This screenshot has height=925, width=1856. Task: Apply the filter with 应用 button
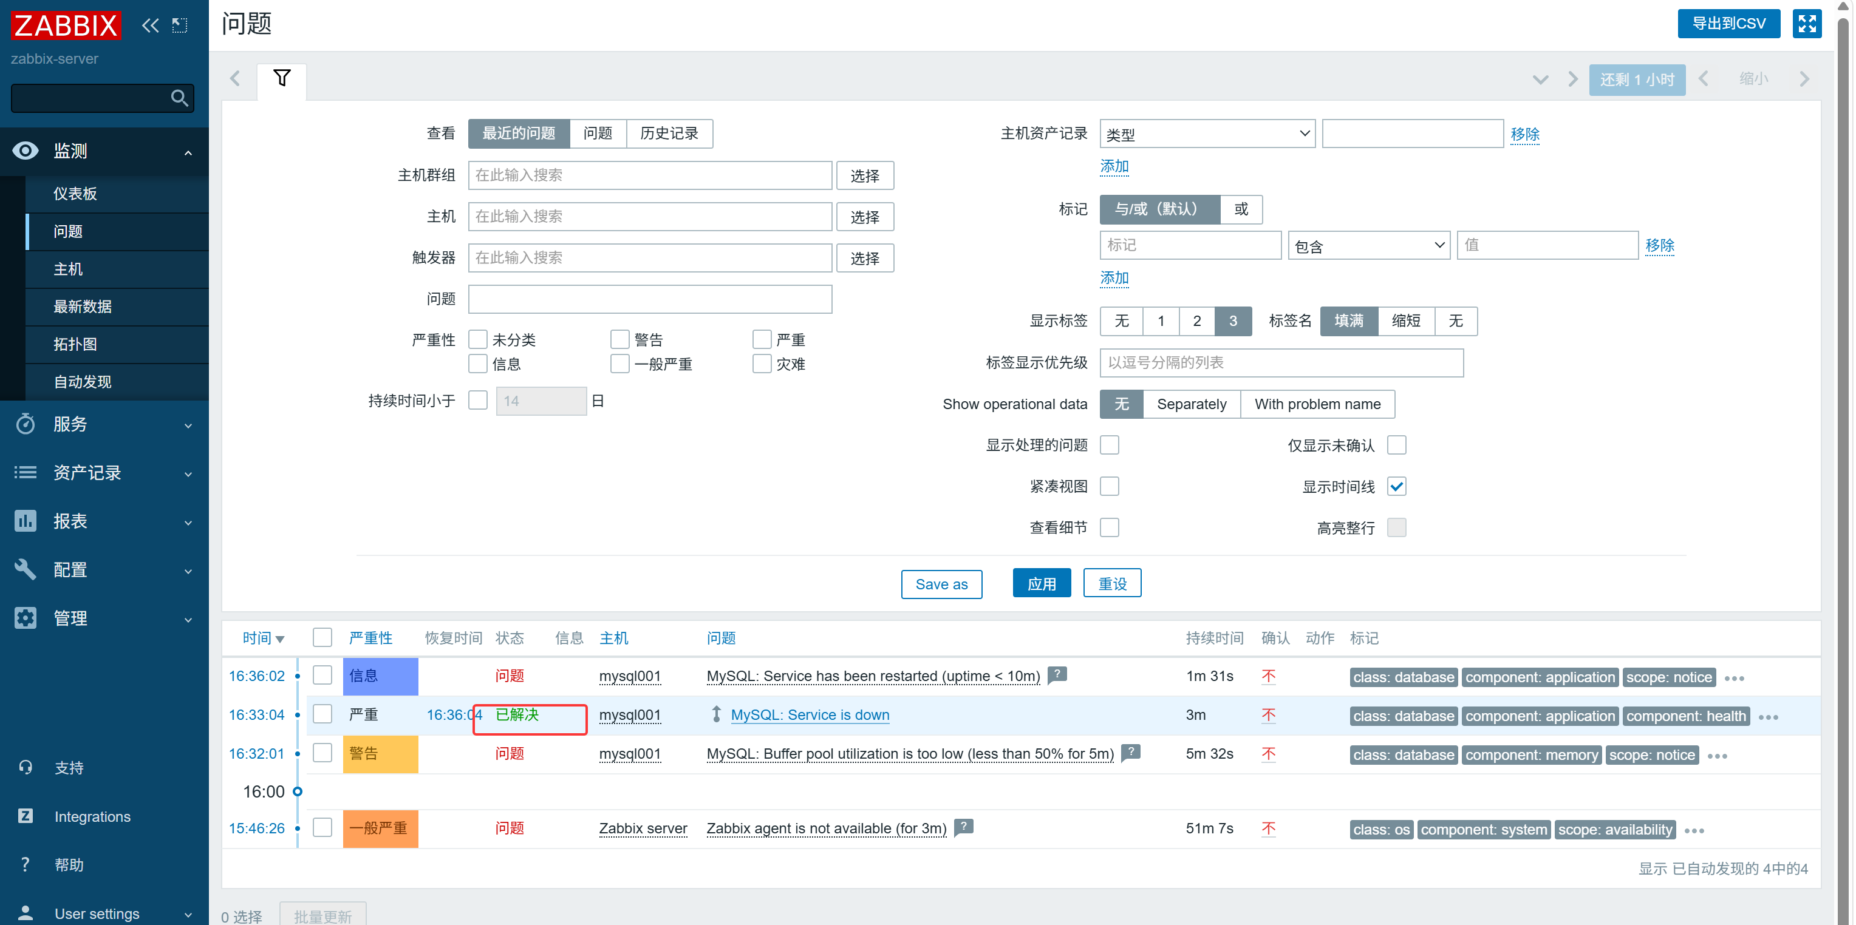pyautogui.click(x=1042, y=583)
